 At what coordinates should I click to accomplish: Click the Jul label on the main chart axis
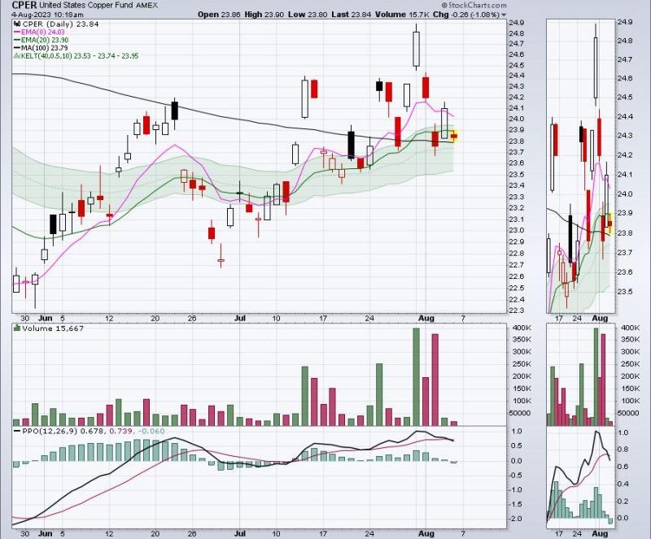239,318
